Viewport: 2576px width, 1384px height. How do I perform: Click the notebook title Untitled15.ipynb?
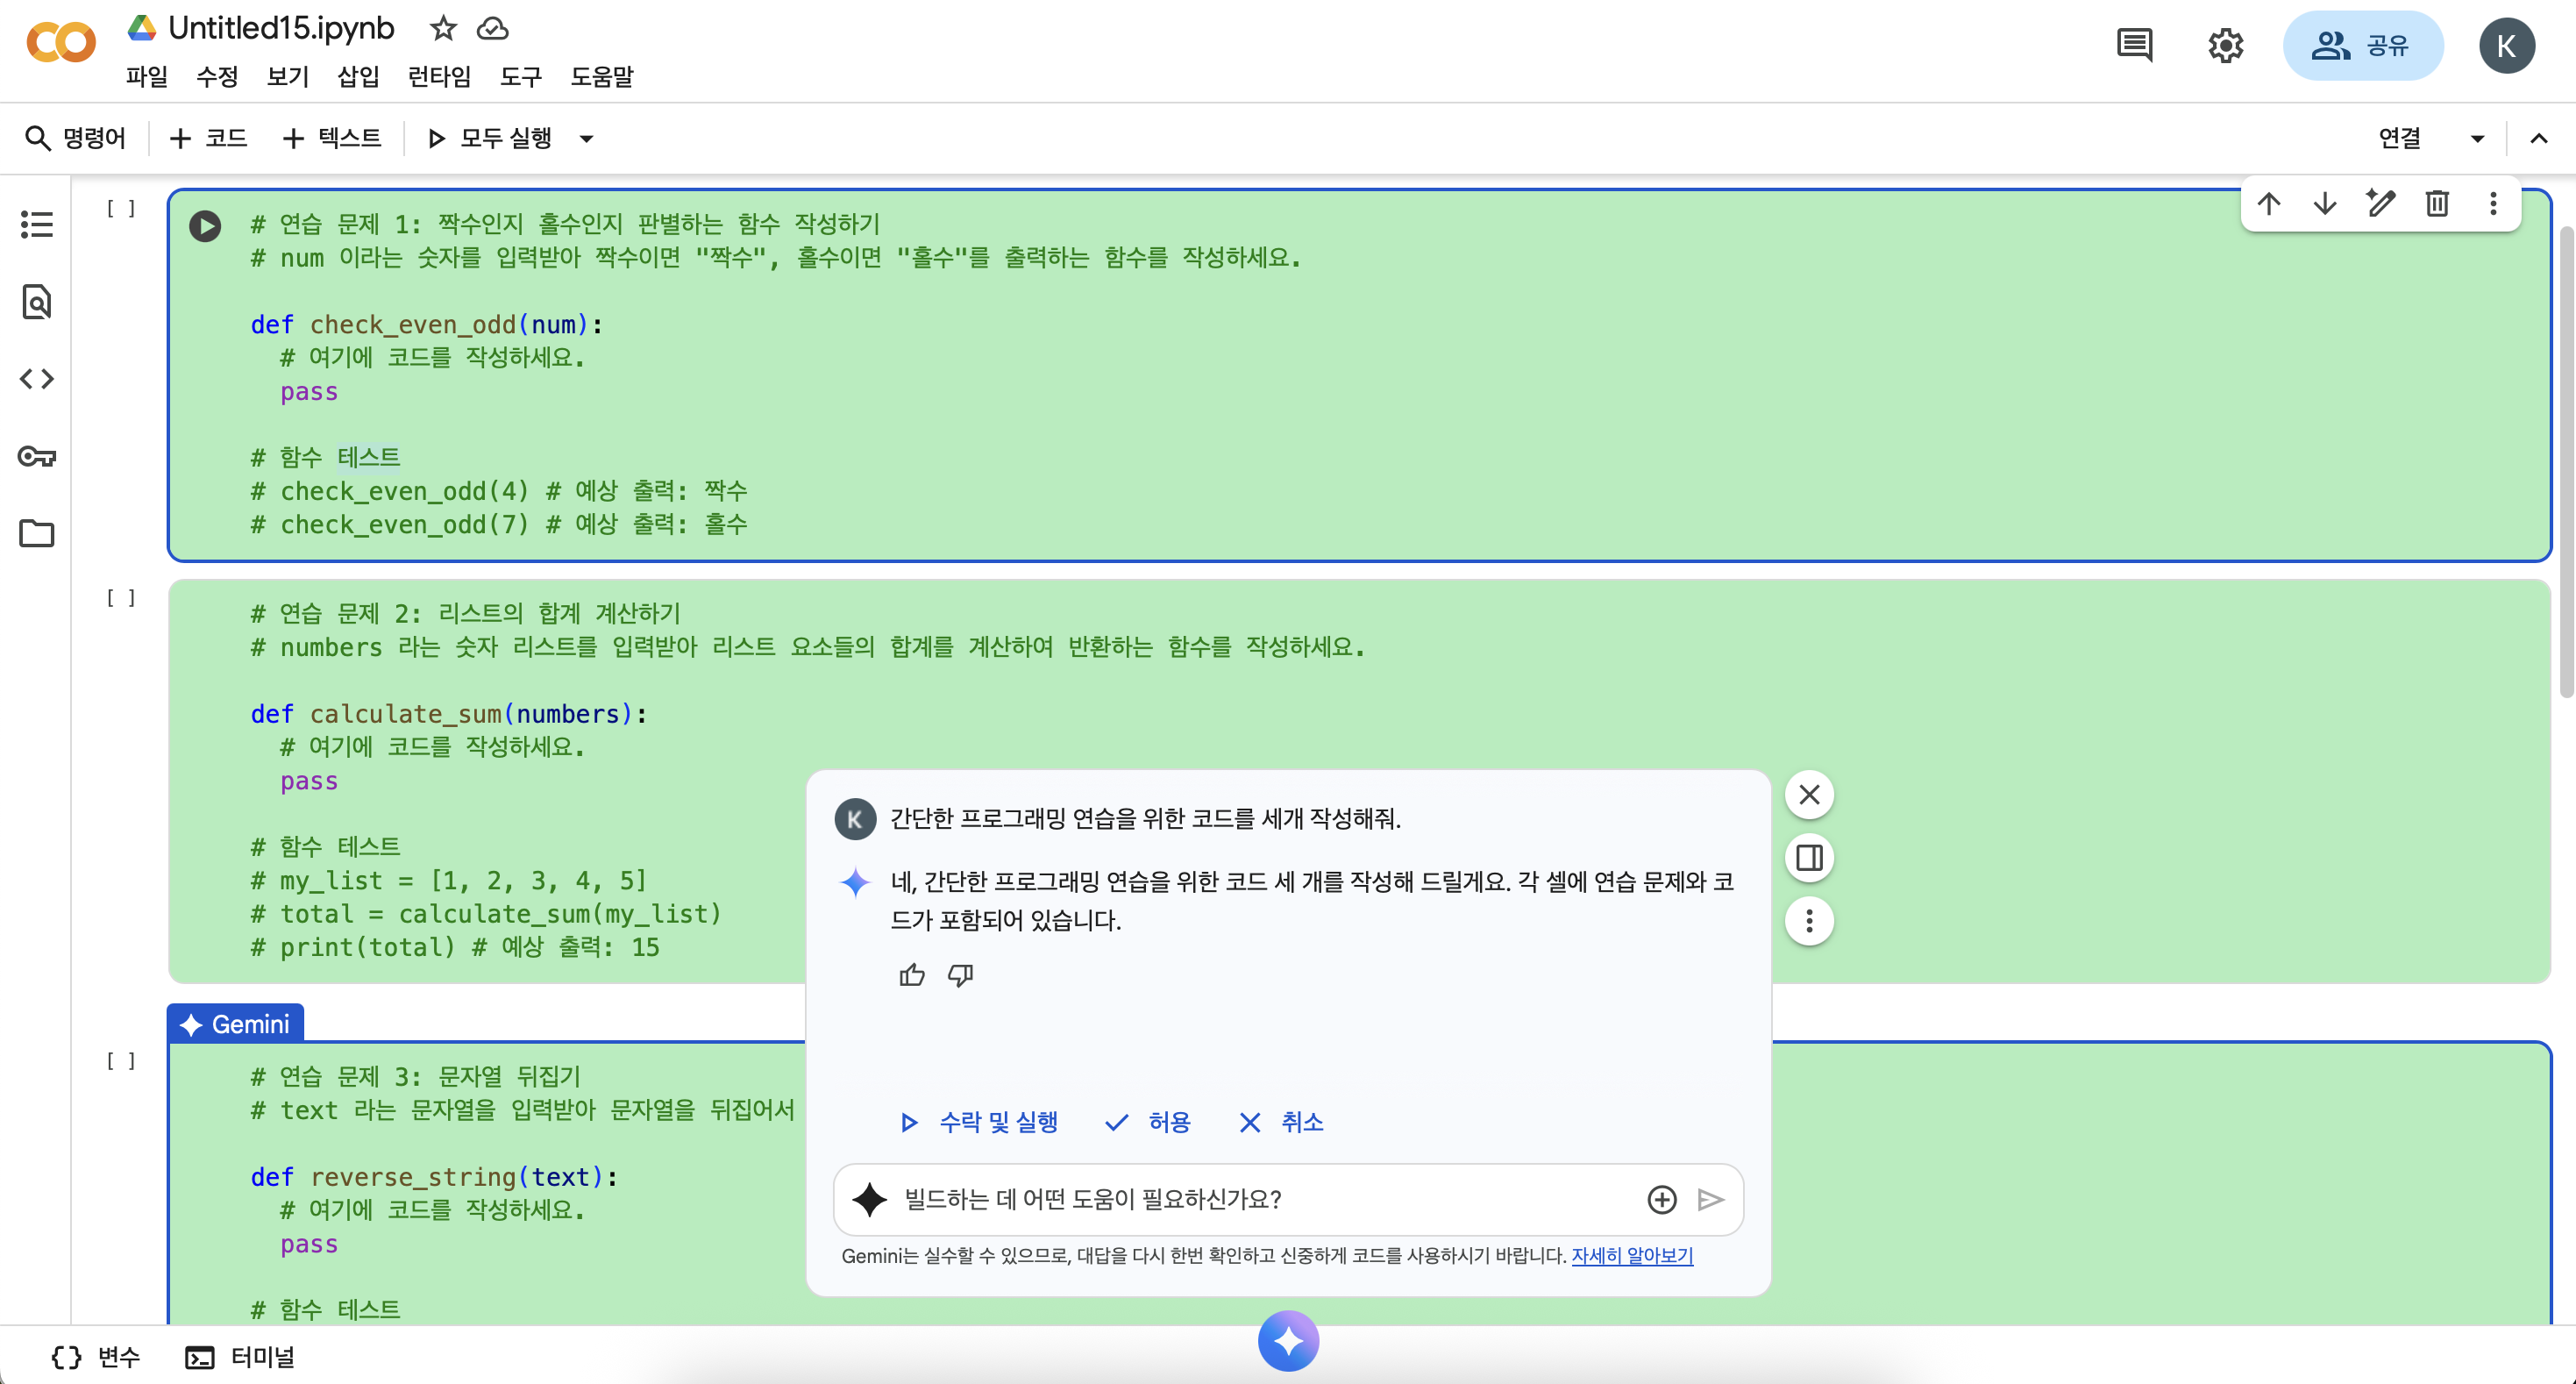[281, 28]
